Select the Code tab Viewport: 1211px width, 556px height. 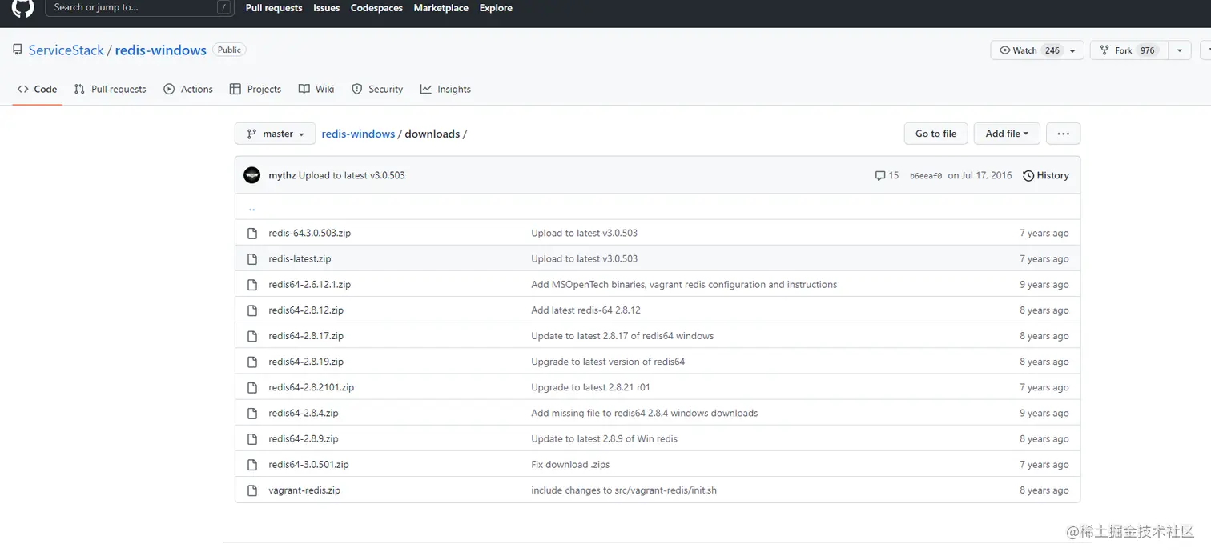coord(37,89)
